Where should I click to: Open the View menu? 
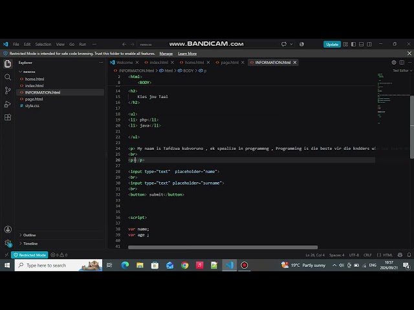pos(60,45)
